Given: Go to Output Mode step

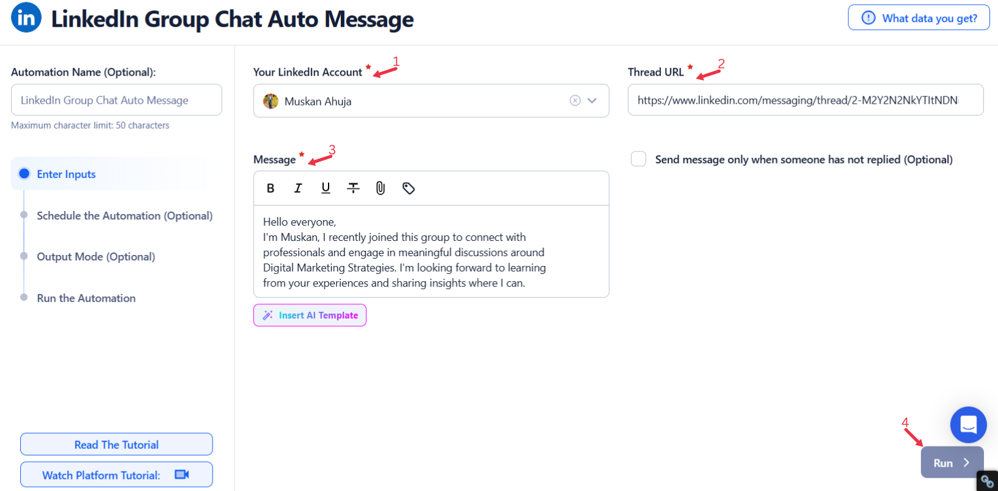Looking at the screenshot, I should [x=96, y=257].
